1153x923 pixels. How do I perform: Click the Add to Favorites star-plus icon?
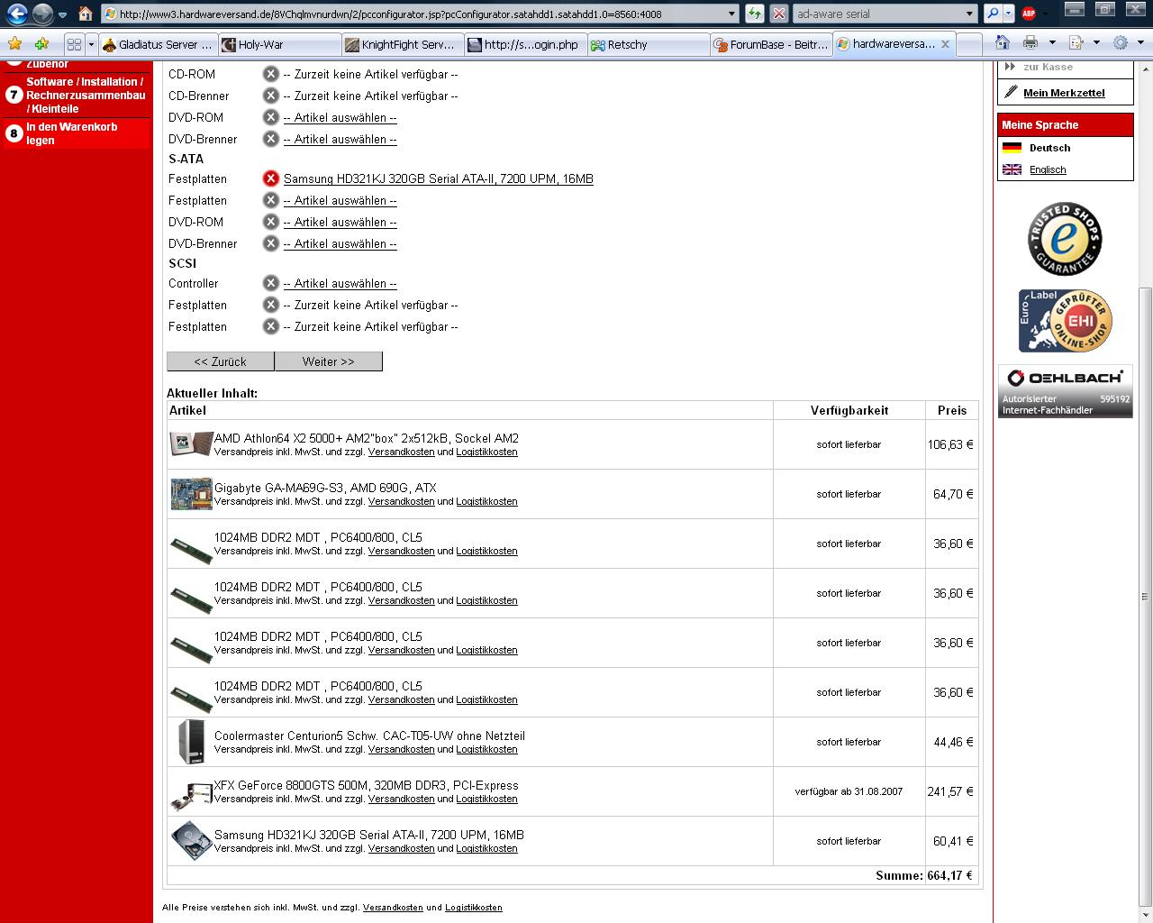(x=41, y=43)
